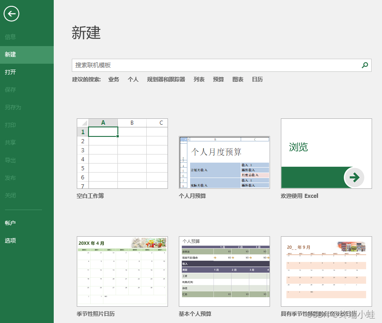Image resolution: width=382 pixels, height=323 pixels.
Task: Click the 个人月预算 caption
Action: pos(192,196)
